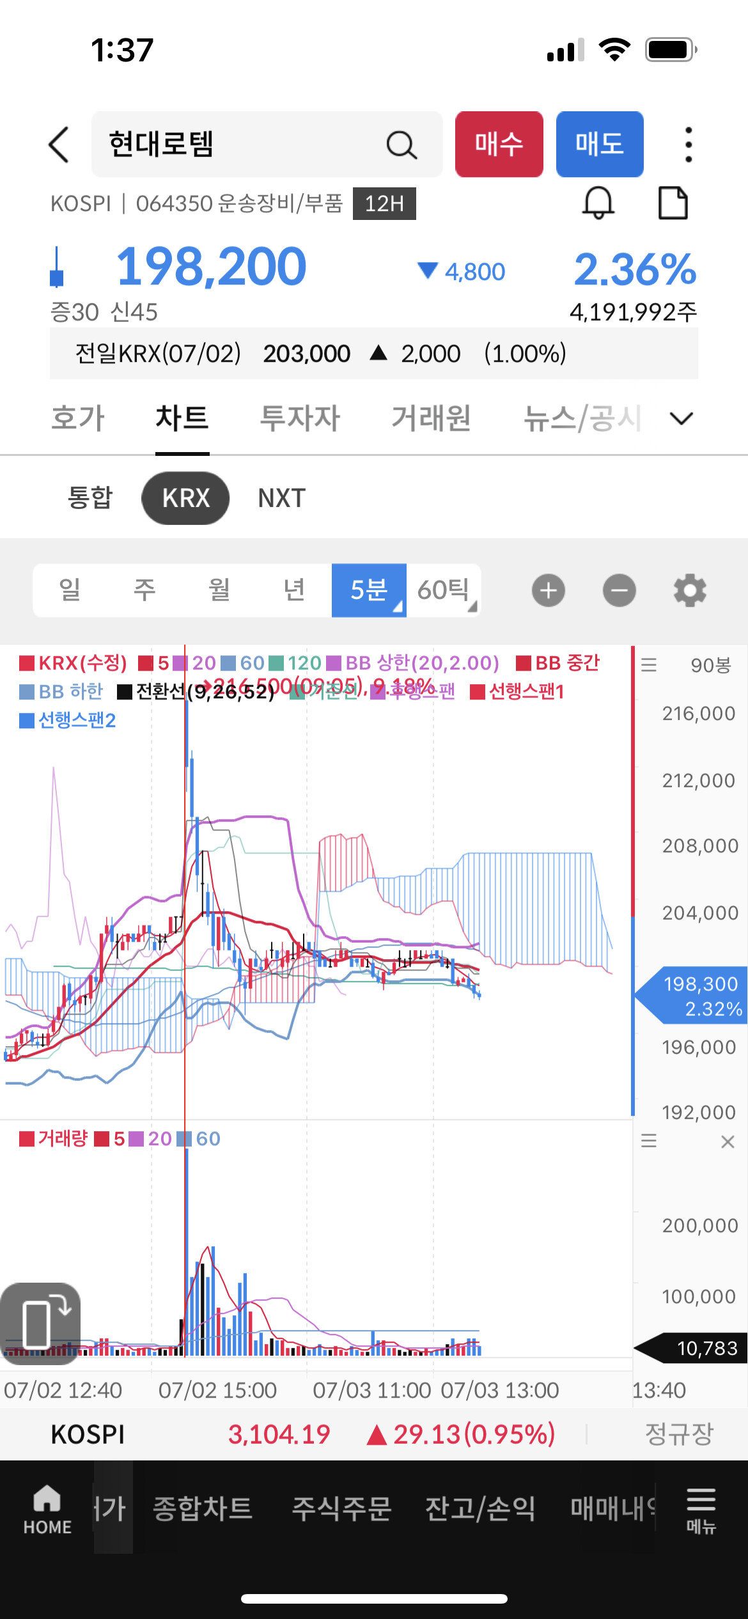Tap the candlestick icon beside price

[x=57, y=267]
